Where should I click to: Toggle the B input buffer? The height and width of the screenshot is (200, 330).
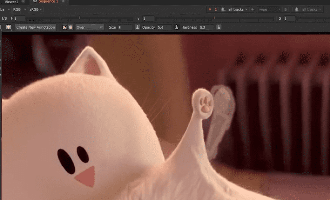coord(286,10)
